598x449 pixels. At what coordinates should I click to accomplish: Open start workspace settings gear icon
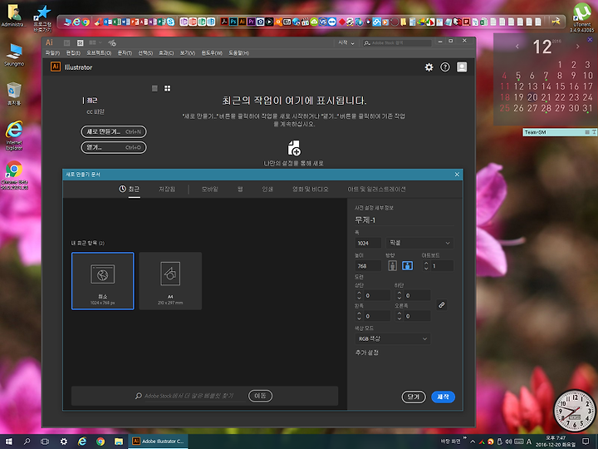click(429, 67)
